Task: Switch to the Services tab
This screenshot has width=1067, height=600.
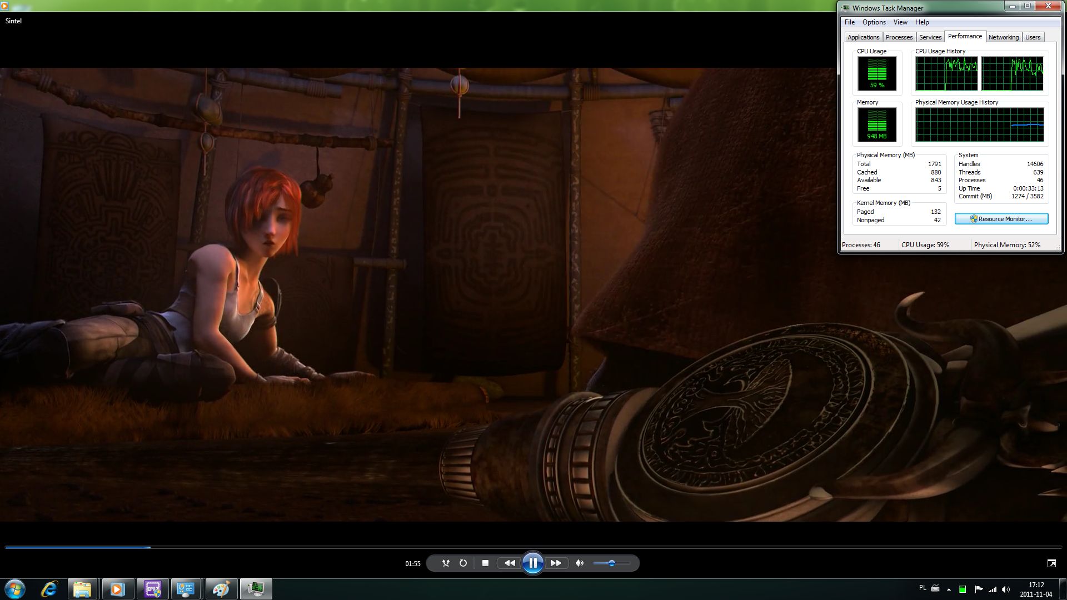Action: [x=930, y=37]
